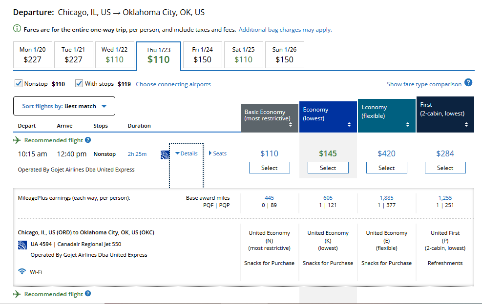The height and width of the screenshot is (304, 482).
Task: Click the United logo icon in the 10:15 am flight row
Action: 165,154
